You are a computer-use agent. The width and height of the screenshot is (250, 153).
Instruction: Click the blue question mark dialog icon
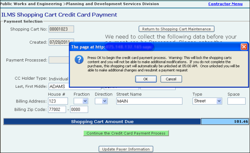79,60
